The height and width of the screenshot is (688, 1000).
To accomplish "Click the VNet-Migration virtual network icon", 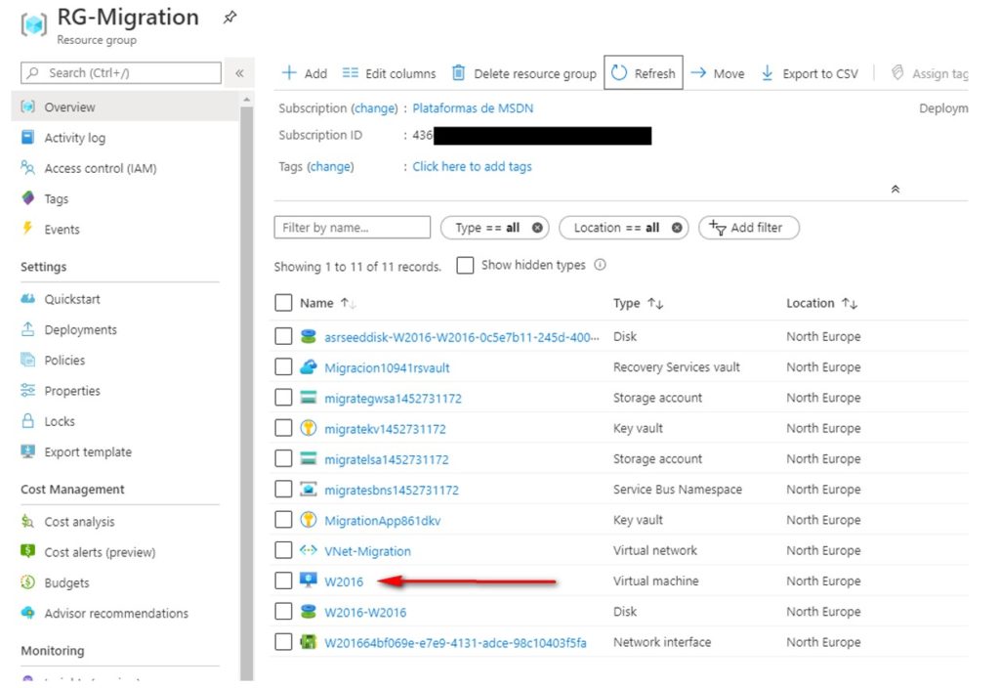I will coord(309,549).
